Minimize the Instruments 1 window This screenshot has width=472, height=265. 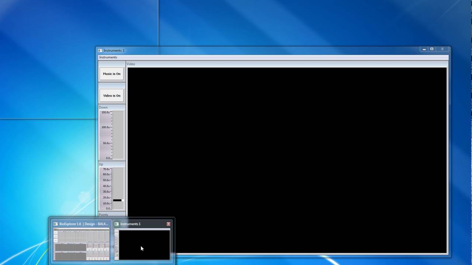(x=424, y=49)
